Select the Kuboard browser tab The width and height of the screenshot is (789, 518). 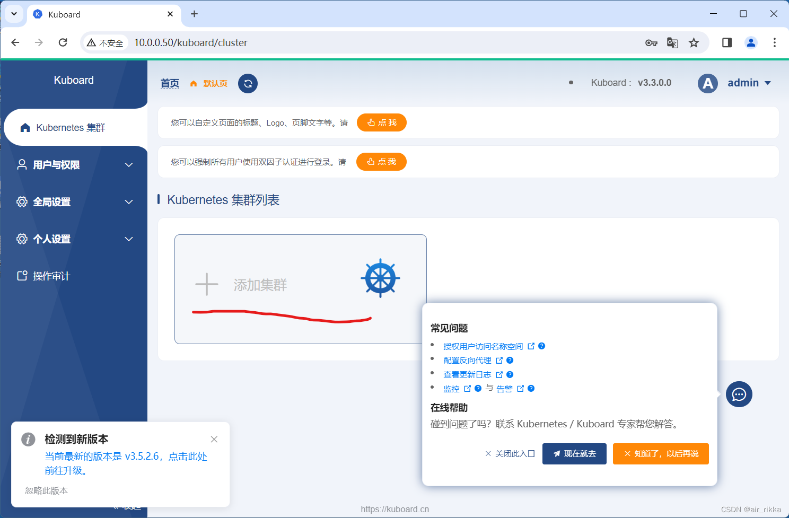click(x=103, y=14)
